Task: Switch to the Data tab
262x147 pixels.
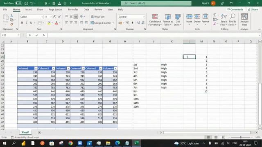Action: 86,9
